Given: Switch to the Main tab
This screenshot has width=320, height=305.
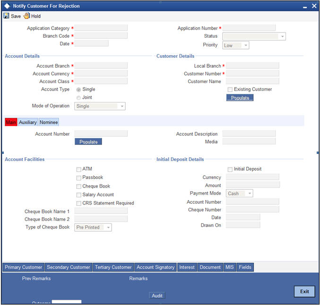Looking at the screenshot, I should click(x=11, y=122).
